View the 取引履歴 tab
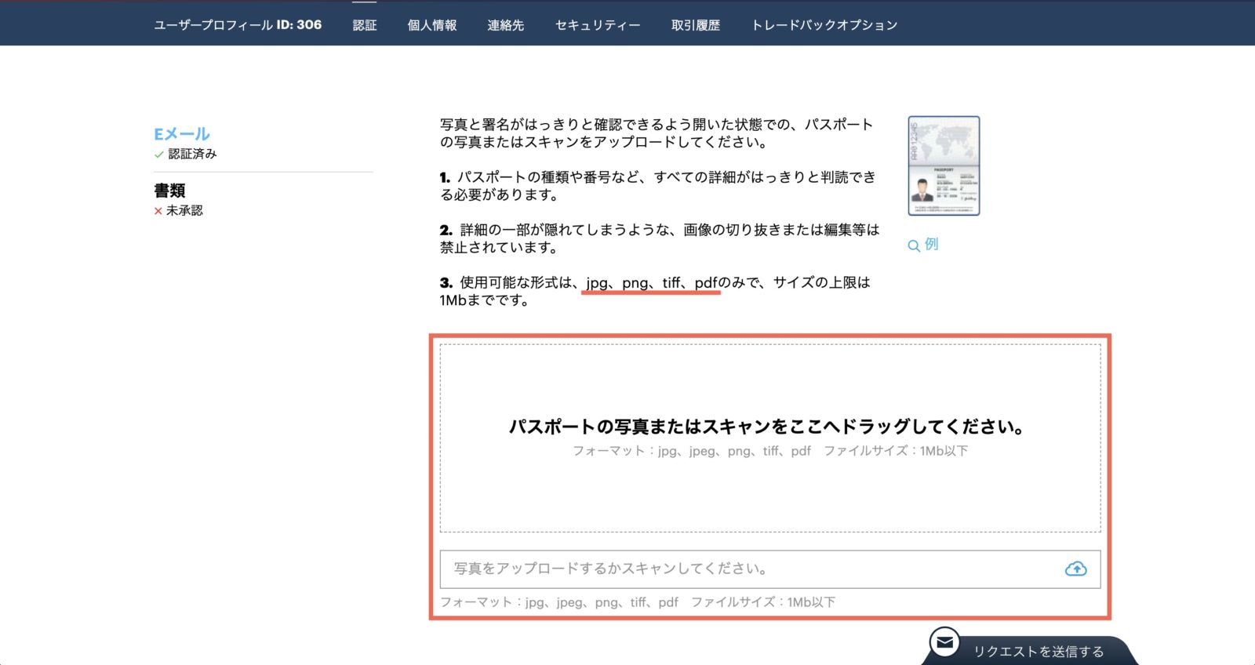This screenshot has height=665, width=1255. [x=696, y=25]
